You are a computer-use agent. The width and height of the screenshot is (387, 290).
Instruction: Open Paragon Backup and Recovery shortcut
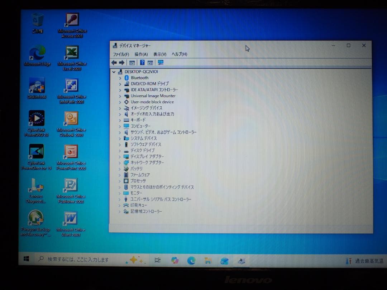(36, 223)
